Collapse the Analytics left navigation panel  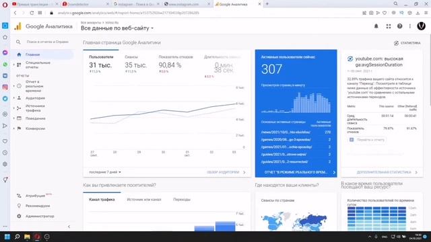[x=69, y=227]
